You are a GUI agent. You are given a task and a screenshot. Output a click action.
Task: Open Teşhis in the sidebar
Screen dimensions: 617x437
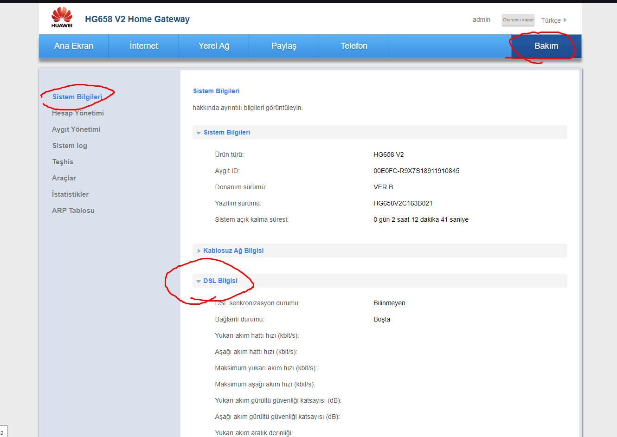point(63,162)
